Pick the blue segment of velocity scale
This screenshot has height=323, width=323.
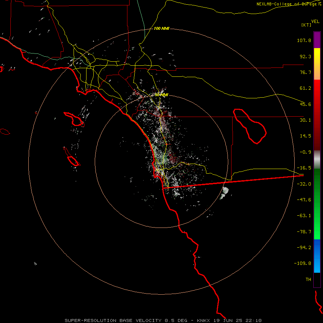(x=317, y=256)
